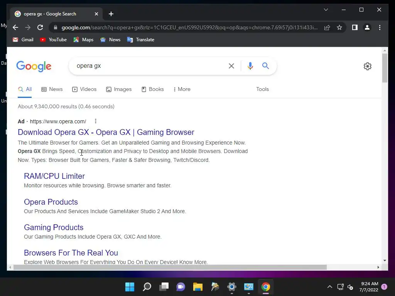The width and height of the screenshot is (395, 296).
Task: Click into the opera gx search box
Action: (x=149, y=66)
